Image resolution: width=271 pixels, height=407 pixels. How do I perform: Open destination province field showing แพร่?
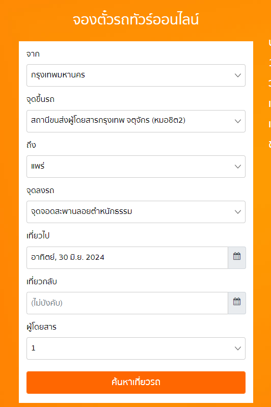point(136,167)
